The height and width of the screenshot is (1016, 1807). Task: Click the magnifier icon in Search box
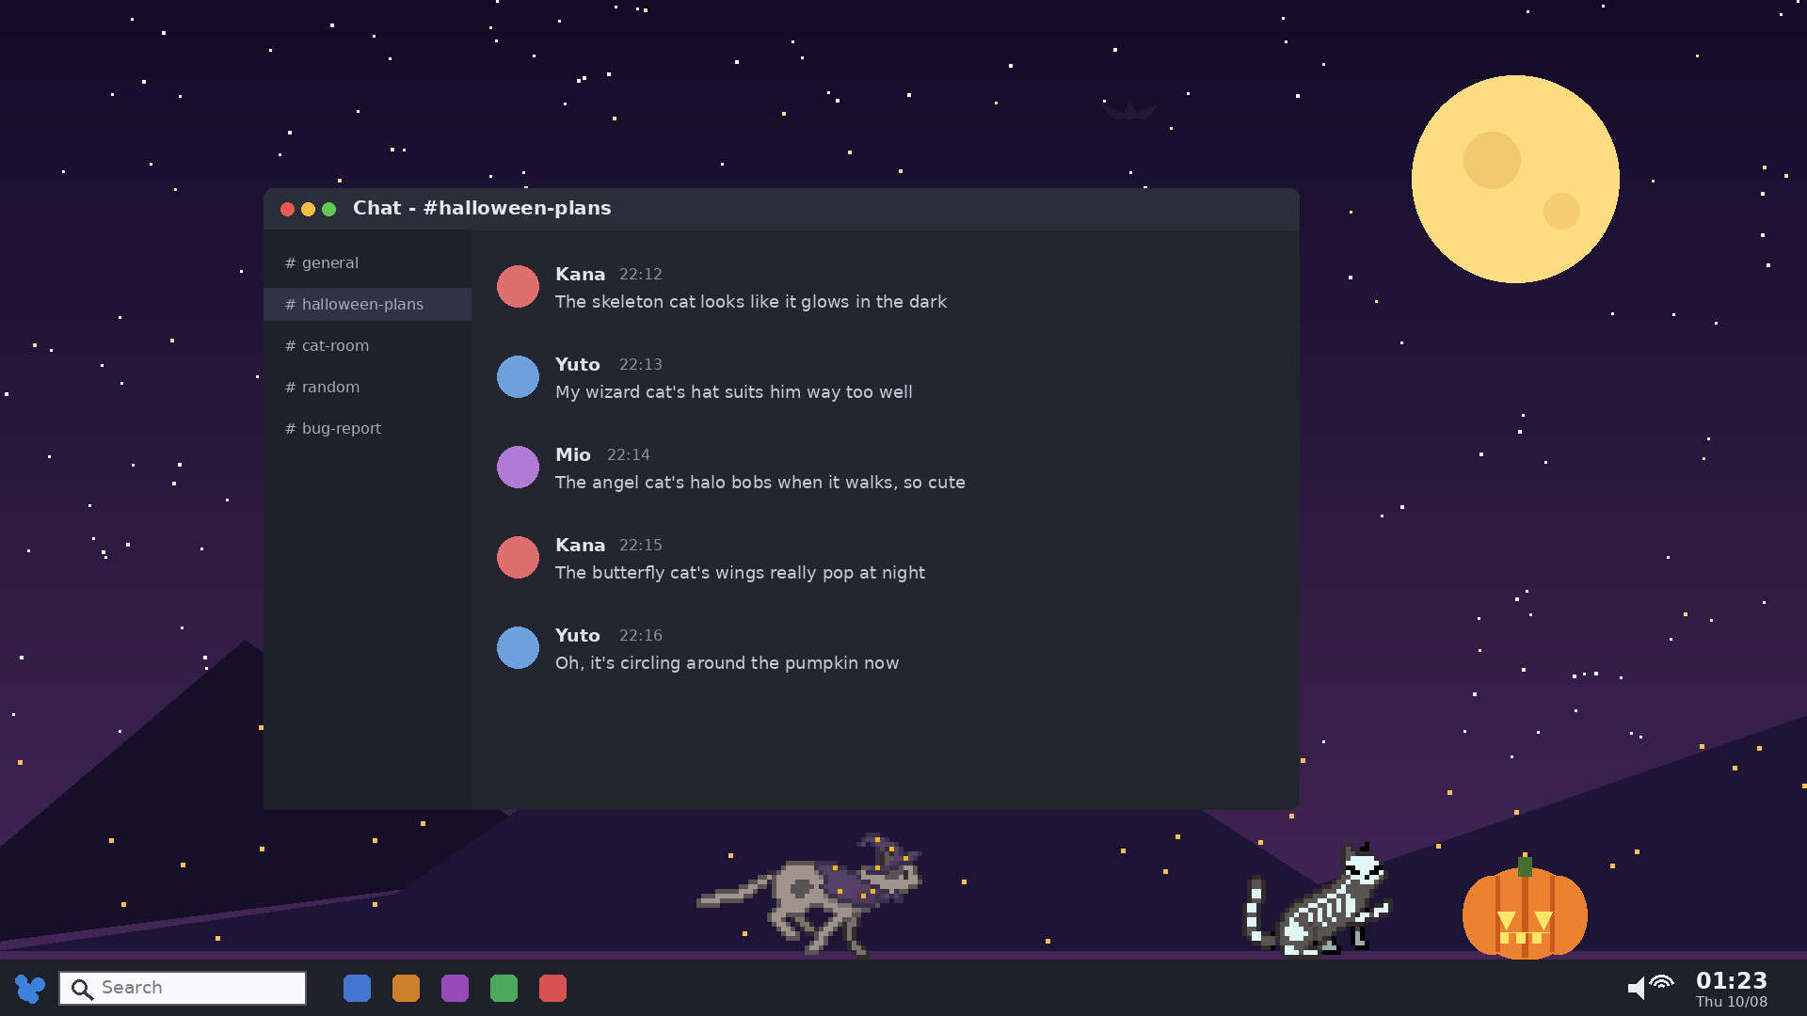[x=82, y=989]
